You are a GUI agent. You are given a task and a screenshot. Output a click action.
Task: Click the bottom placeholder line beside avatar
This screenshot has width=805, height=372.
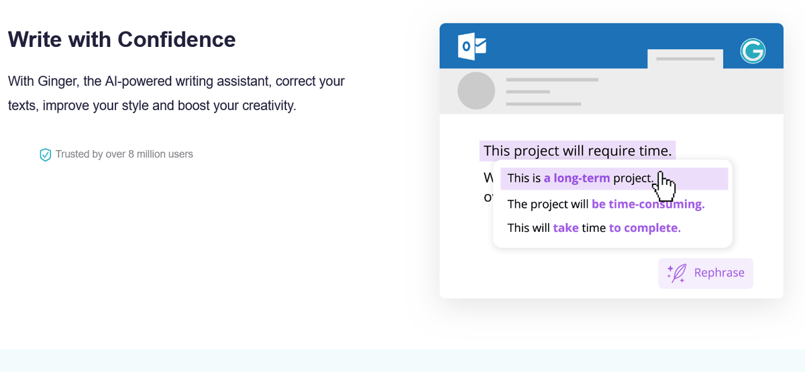tap(543, 104)
